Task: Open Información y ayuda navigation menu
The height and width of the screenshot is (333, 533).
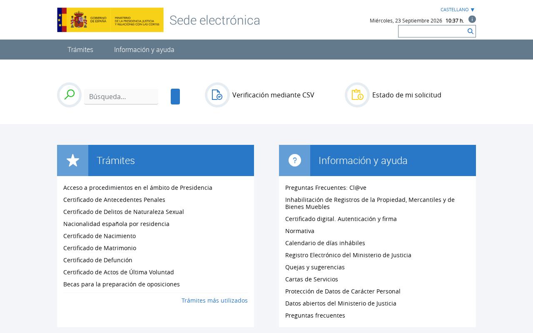Action: (x=144, y=50)
